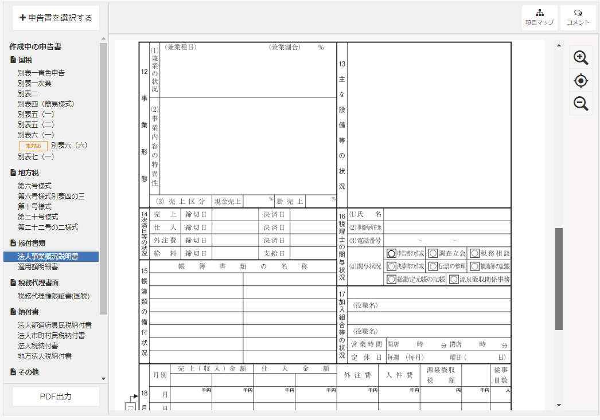600x420 pixels.
Task: Open 適用額明細書
Action: [38, 267]
